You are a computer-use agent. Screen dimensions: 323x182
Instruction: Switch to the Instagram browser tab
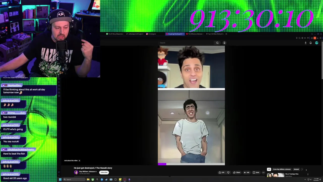click(x=155, y=34)
